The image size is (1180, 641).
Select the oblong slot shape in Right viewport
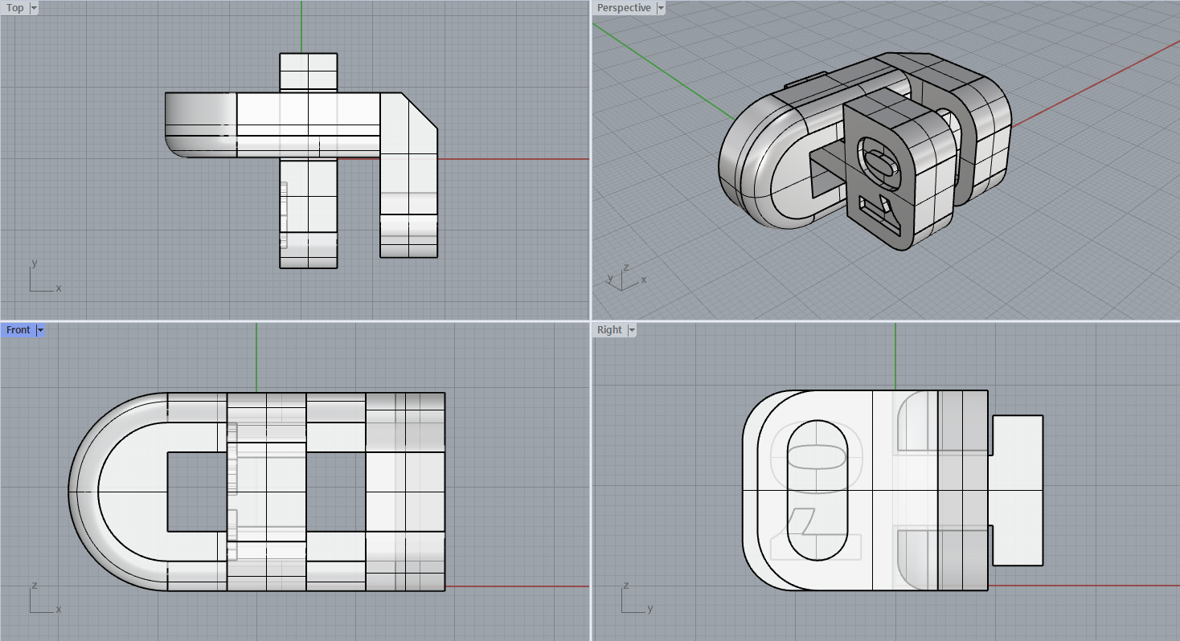click(816, 490)
